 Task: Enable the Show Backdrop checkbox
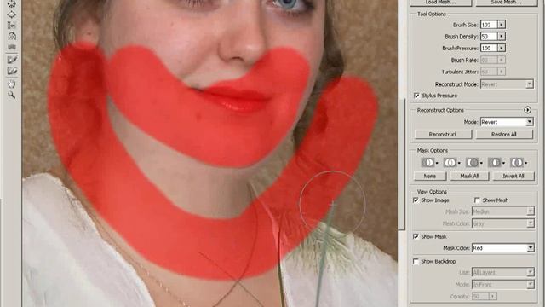coord(416,261)
